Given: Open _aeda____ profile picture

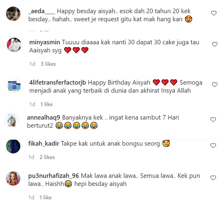Looking at the screenshot, I should (x=13, y=14).
